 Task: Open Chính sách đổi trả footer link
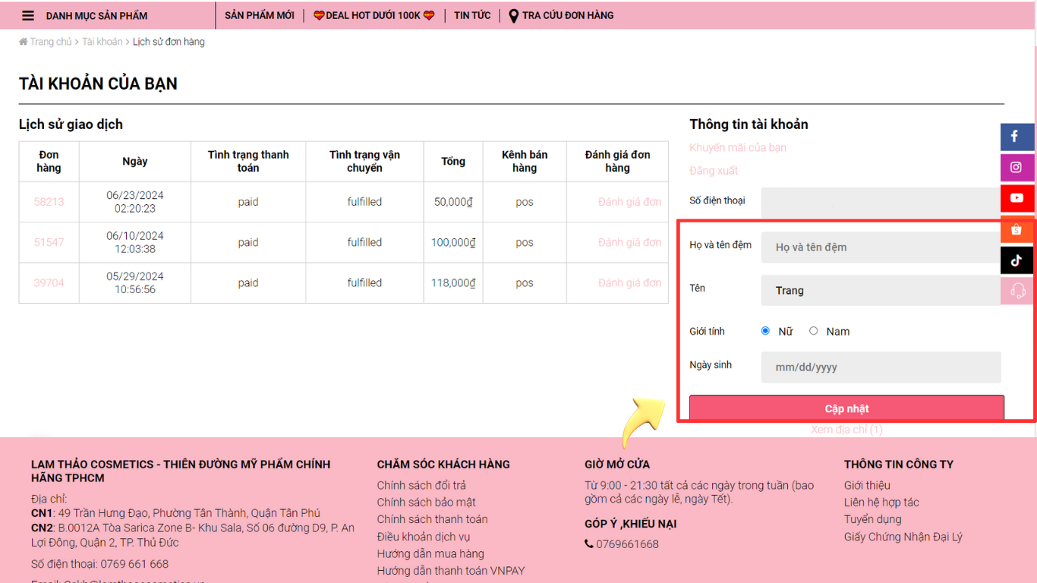(421, 485)
